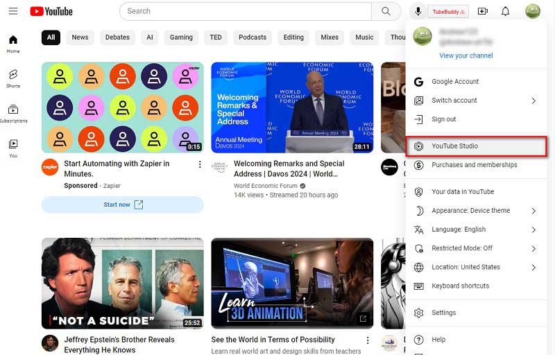
Task: Open Subscriptions in sidebar
Action: (x=13, y=114)
